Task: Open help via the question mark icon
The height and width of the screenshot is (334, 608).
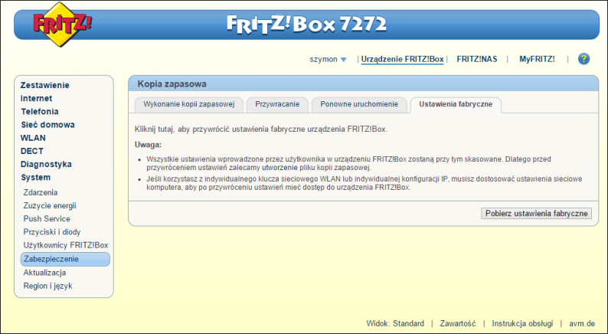Action: pyautogui.click(x=583, y=59)
